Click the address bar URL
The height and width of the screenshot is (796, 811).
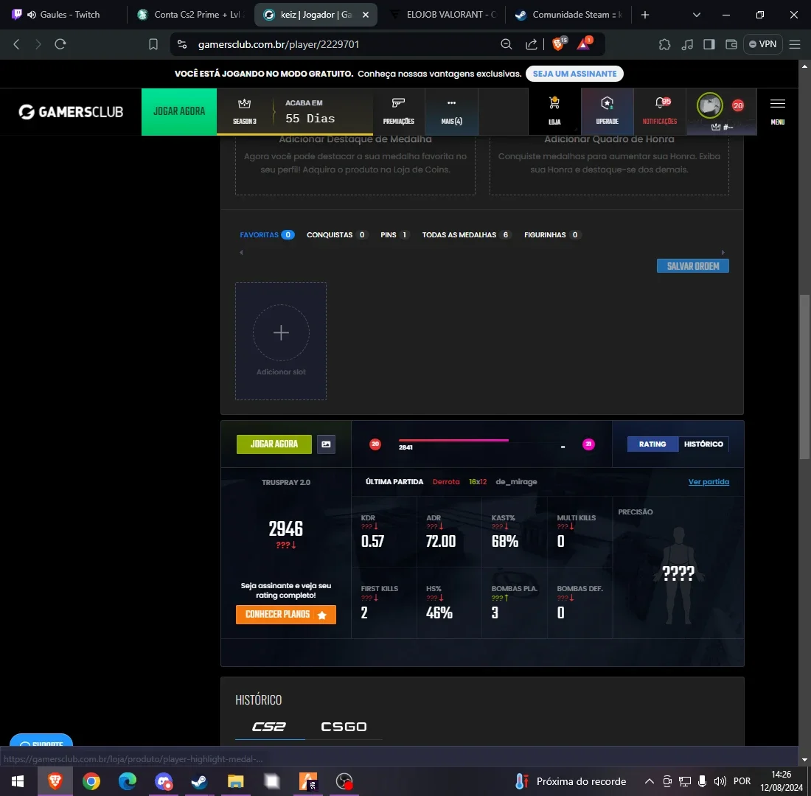click(x=278, y=44)
